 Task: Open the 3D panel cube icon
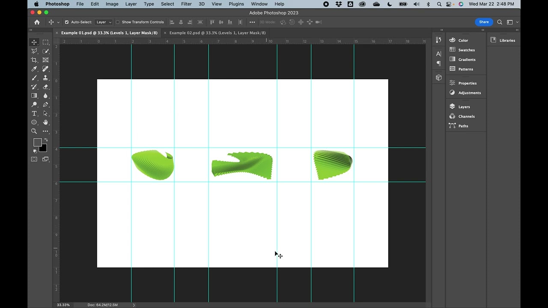pos(438,77)
